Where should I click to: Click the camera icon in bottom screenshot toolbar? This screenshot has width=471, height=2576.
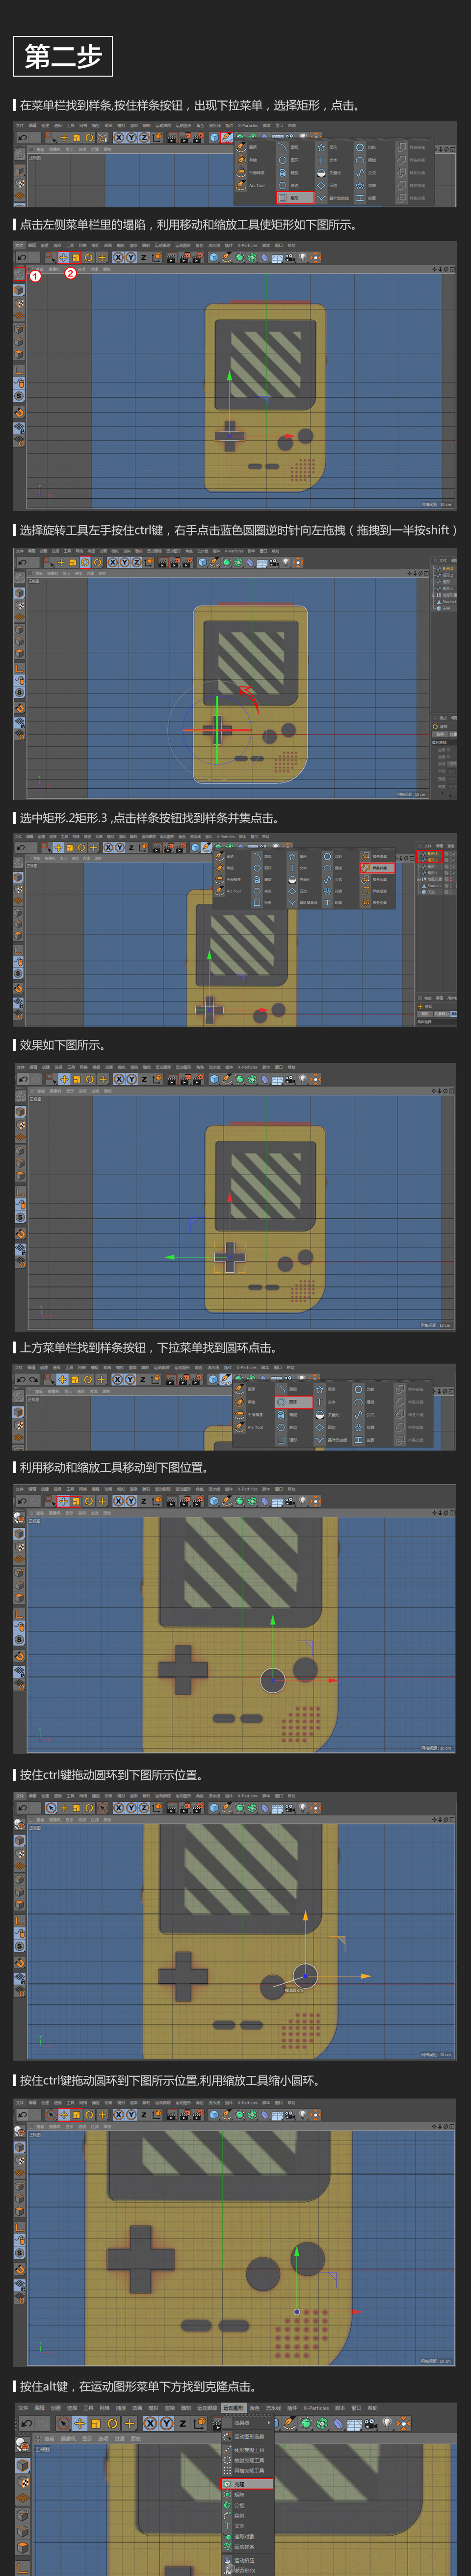point(371,2423)
